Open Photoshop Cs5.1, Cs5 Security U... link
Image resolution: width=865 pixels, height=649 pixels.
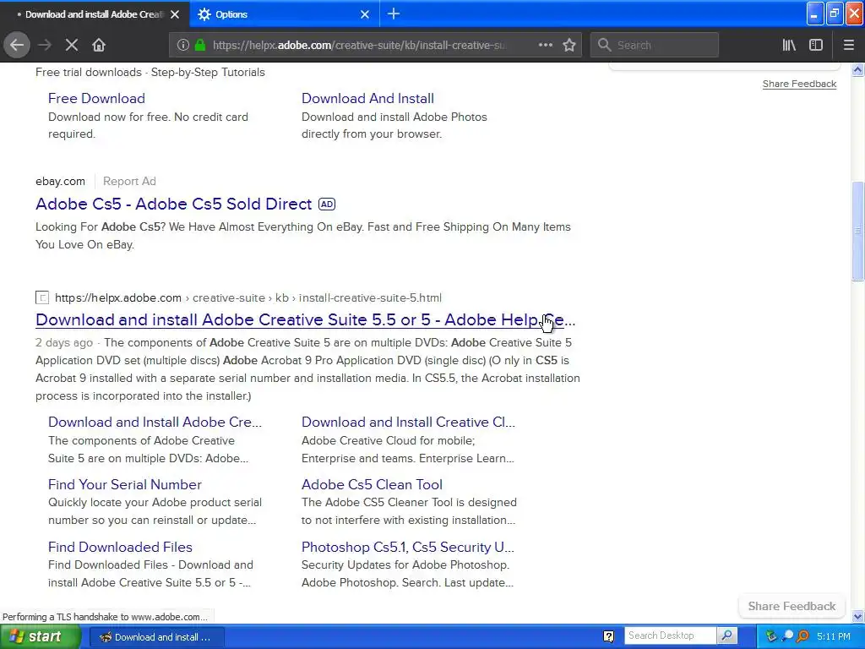(408, 548)
